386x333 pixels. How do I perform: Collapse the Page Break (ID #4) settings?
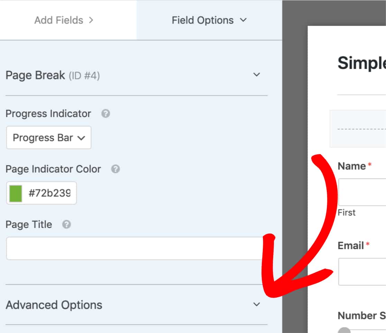[x=35, y=75]
